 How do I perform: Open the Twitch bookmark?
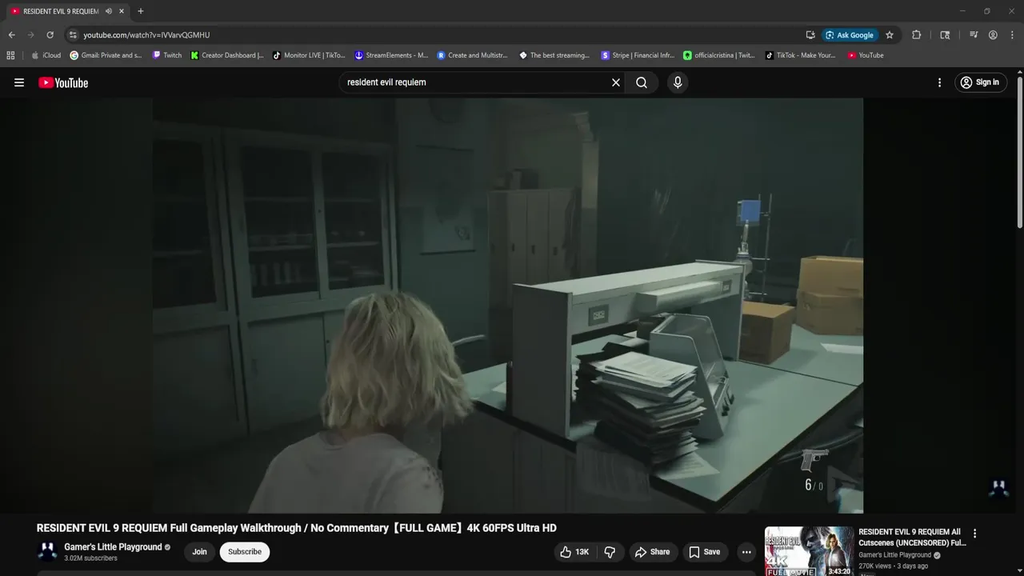167,55
